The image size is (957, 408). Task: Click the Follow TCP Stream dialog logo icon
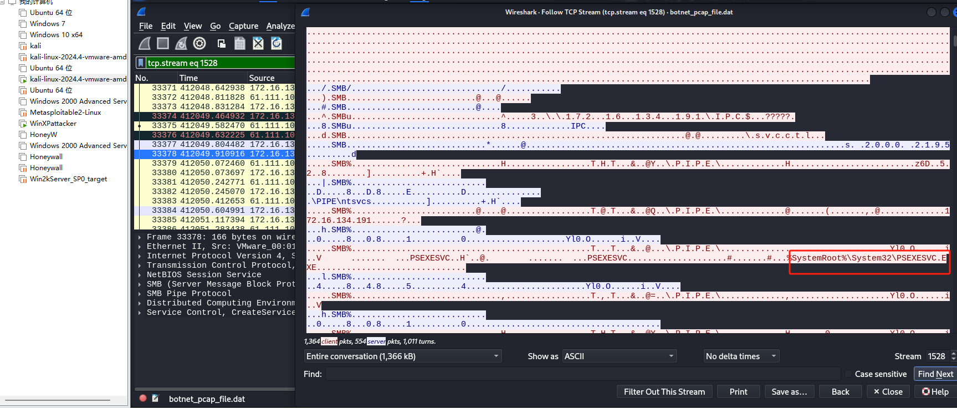(305, 12)
